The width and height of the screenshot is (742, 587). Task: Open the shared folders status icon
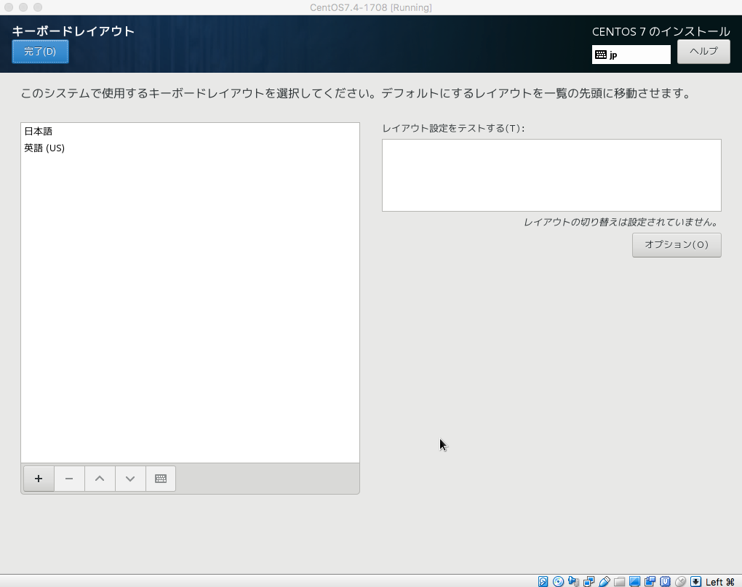620,581
